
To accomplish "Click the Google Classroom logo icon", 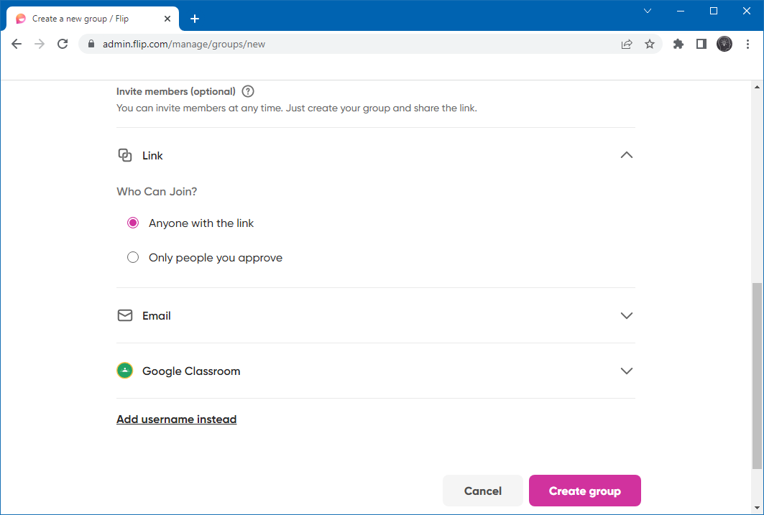I will pyautogui.click(x=125, y=371).
